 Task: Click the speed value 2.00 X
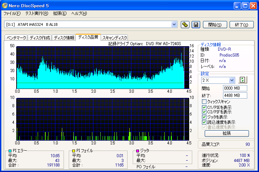pos(244,165)
